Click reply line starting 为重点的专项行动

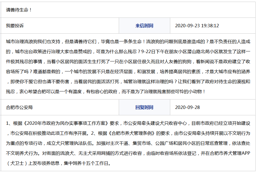(x=128, y=143)
